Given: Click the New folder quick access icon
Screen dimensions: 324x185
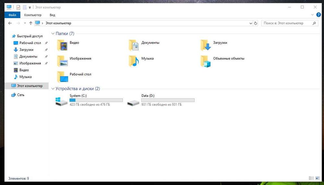Looking at the screenshot, I should [25, 7].
